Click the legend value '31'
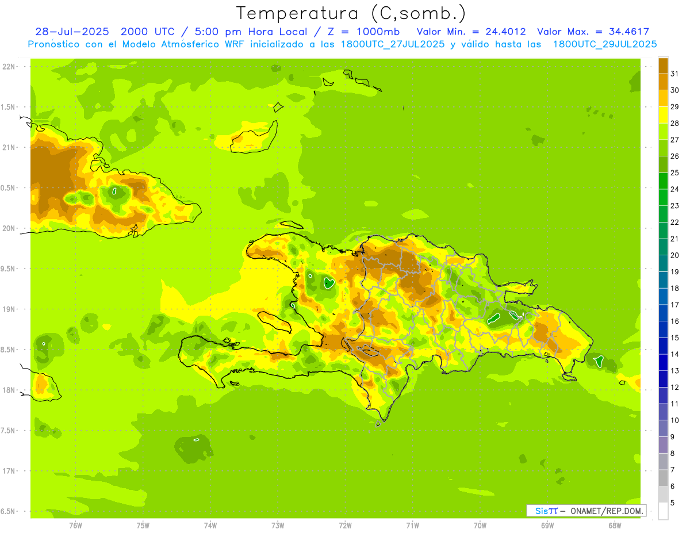 (675, 74)
